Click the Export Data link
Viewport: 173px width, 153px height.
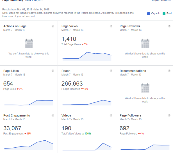pos(161,1)
